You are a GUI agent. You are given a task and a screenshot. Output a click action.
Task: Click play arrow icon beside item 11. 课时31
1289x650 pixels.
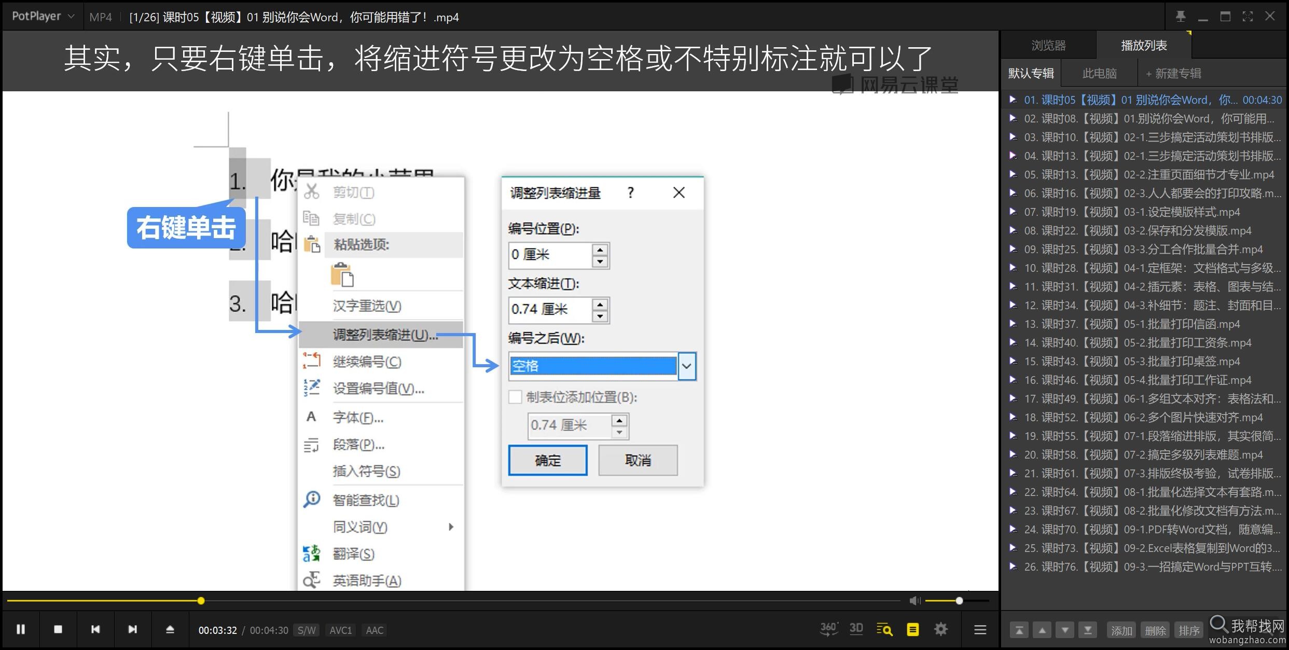coord(1013,286)
